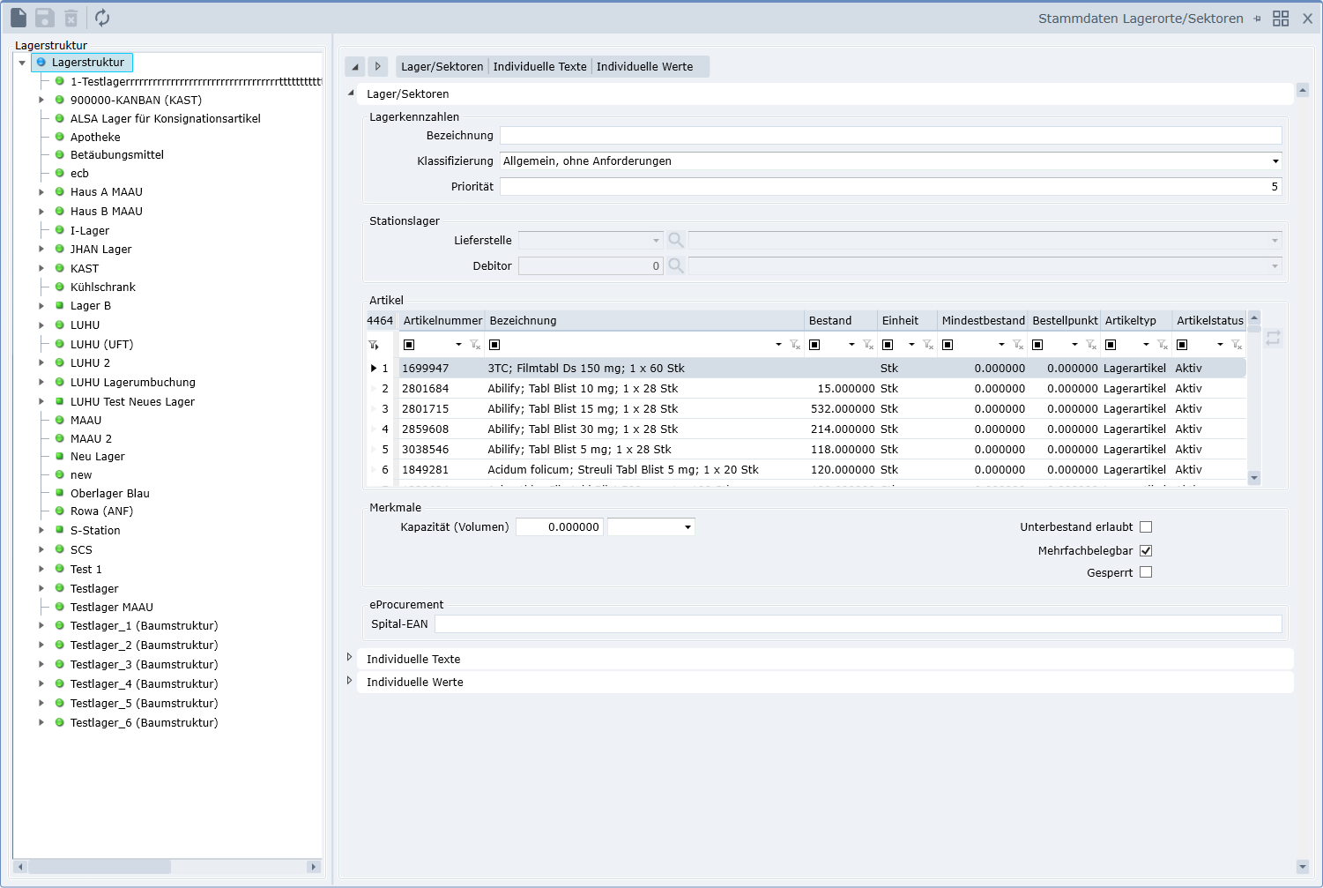Click the save disk icon
Viewport: 1323px width, 888px height.
pyautogui.click(x=45, y=18)
